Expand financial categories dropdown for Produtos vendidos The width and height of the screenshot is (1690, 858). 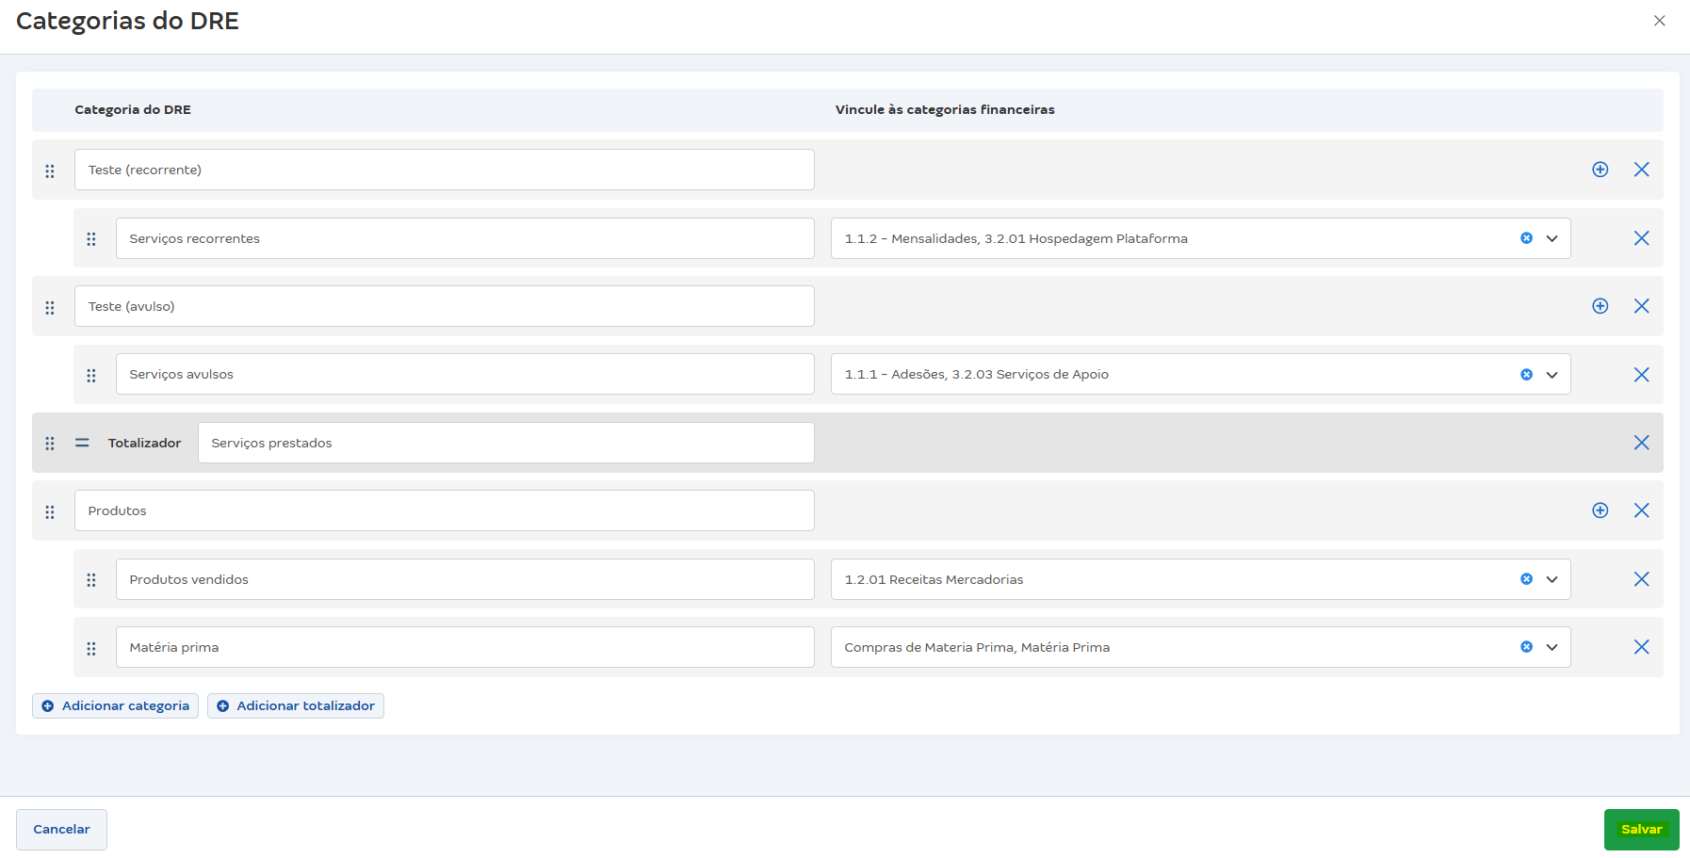[1552, 579]
